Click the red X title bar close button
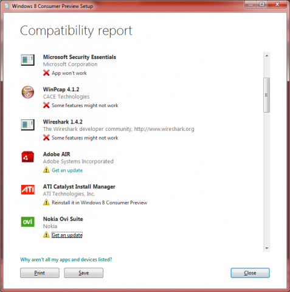The width and height of the screenshot is (290, 292). click(277, 4)
